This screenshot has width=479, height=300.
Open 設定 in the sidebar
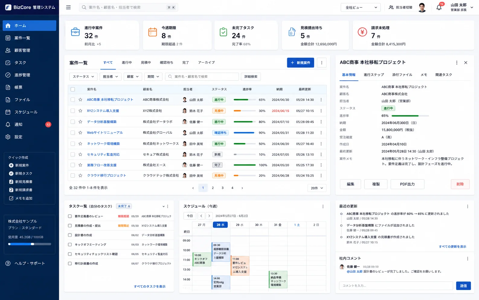tap(29, 137)
